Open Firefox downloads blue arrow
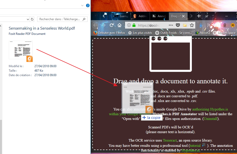Viewport: 237px width, 154px height. click(x=201, y=25)
